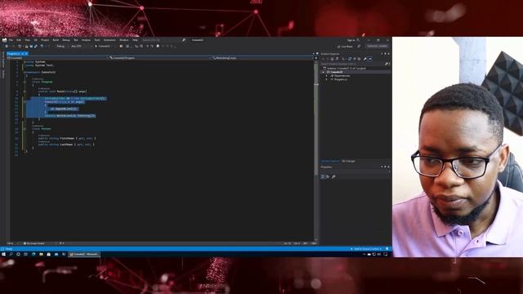Viewport: 523px width, 294px height.
Task: Open the Build menu
Action: 56,40
